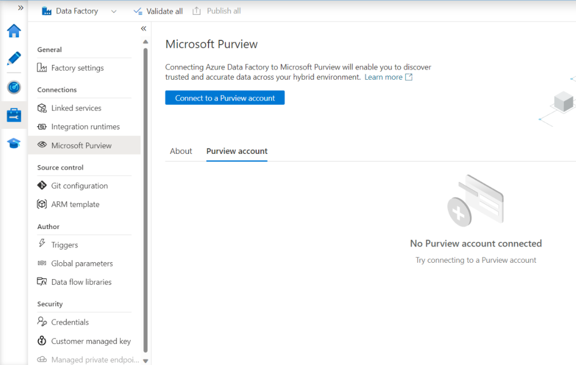Click the 'No Purview account connected' text
The height and width of the screenshot is (365, 576).
pos(476,243)
